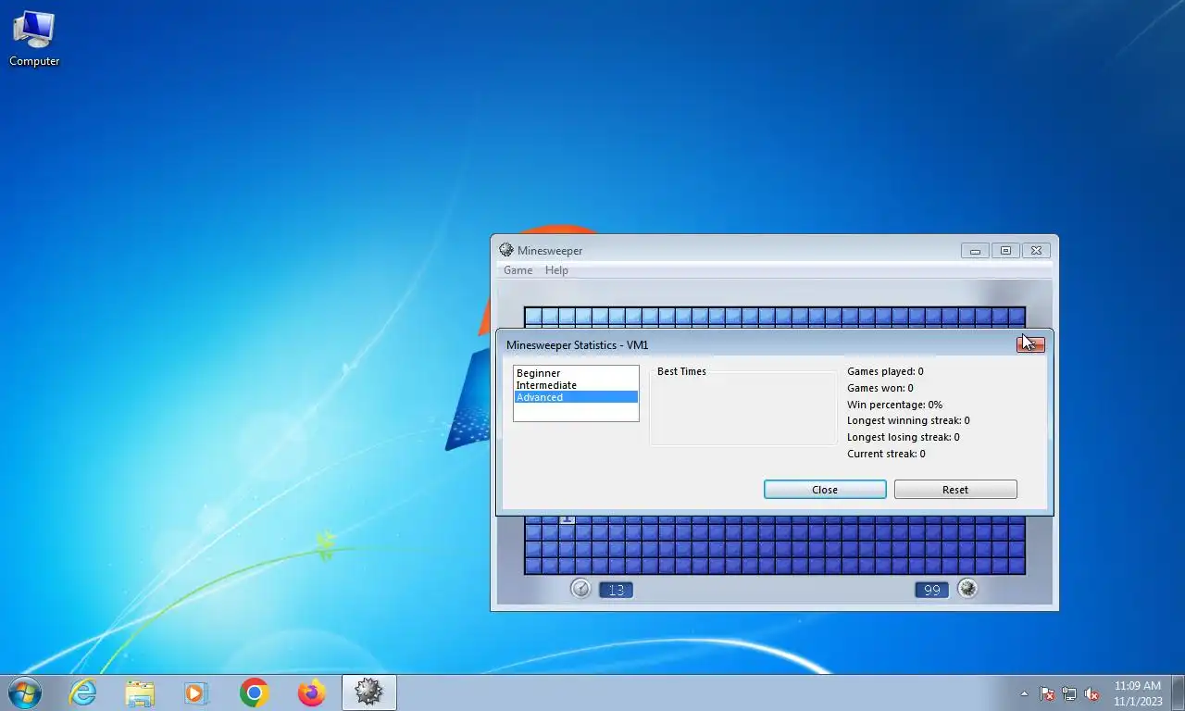Show hidden system tray icons
The image size is (1185, 711).
[x=1024, y=693]
